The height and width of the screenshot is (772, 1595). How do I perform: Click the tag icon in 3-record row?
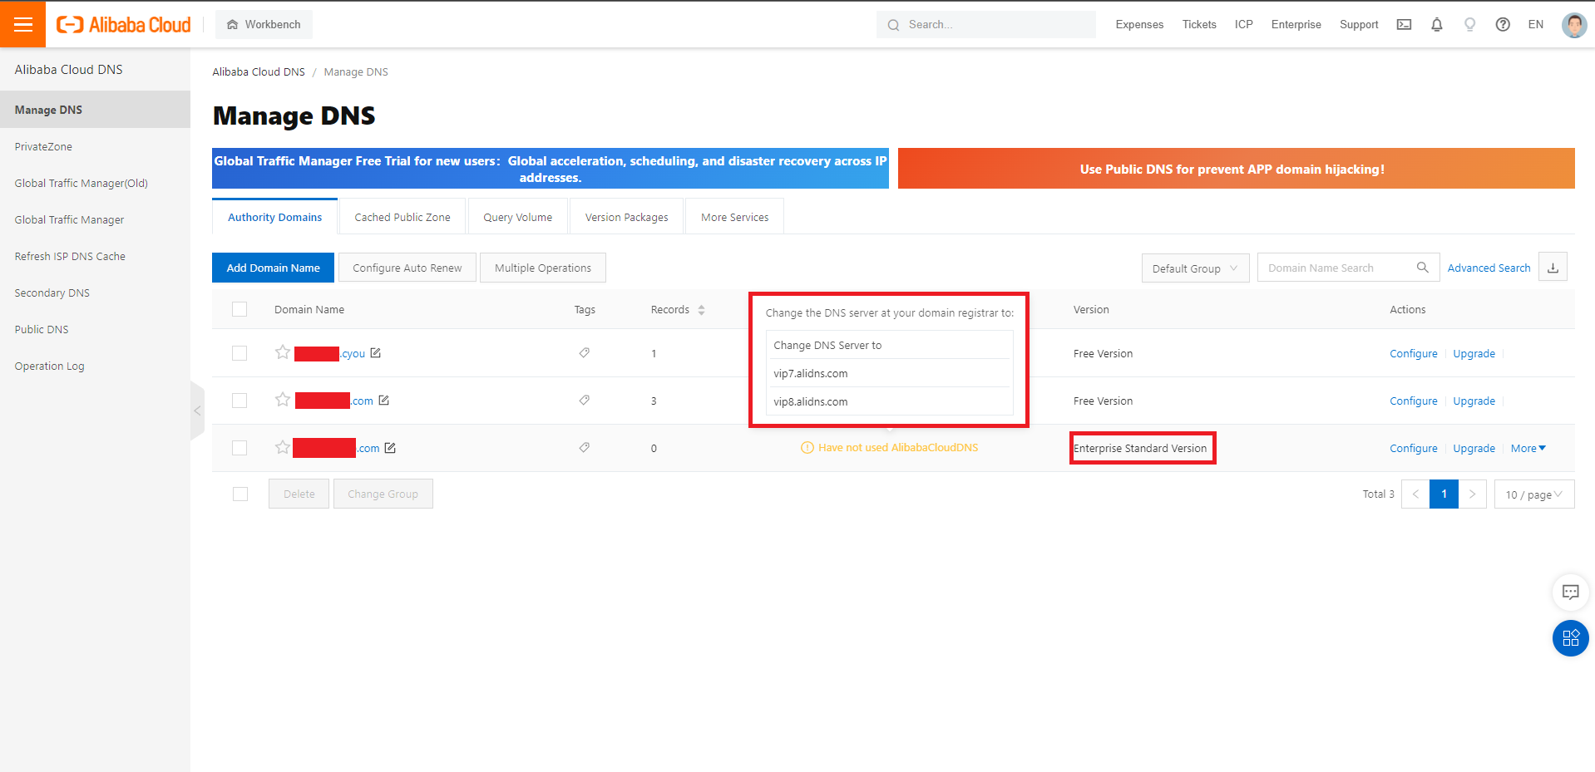[585, 401]
